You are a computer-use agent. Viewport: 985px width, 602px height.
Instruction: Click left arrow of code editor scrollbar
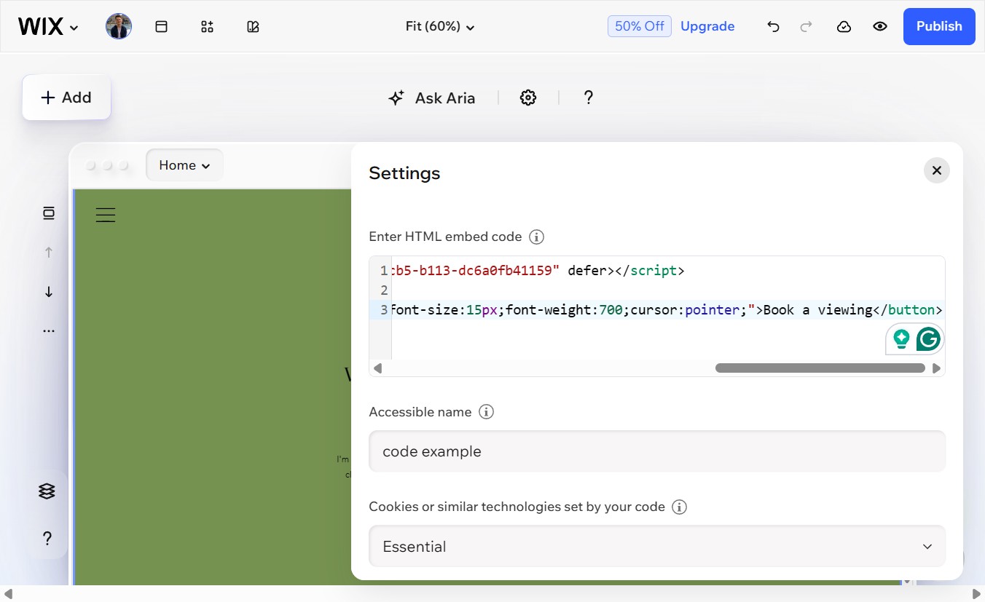[x=377, y=368]
